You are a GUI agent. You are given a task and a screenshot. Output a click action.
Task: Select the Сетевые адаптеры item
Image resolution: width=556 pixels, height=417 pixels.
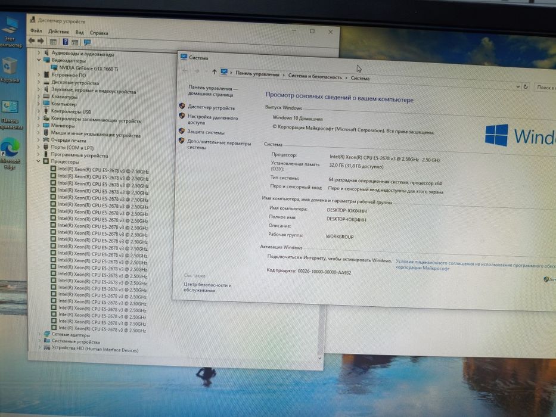coord(70,334)
